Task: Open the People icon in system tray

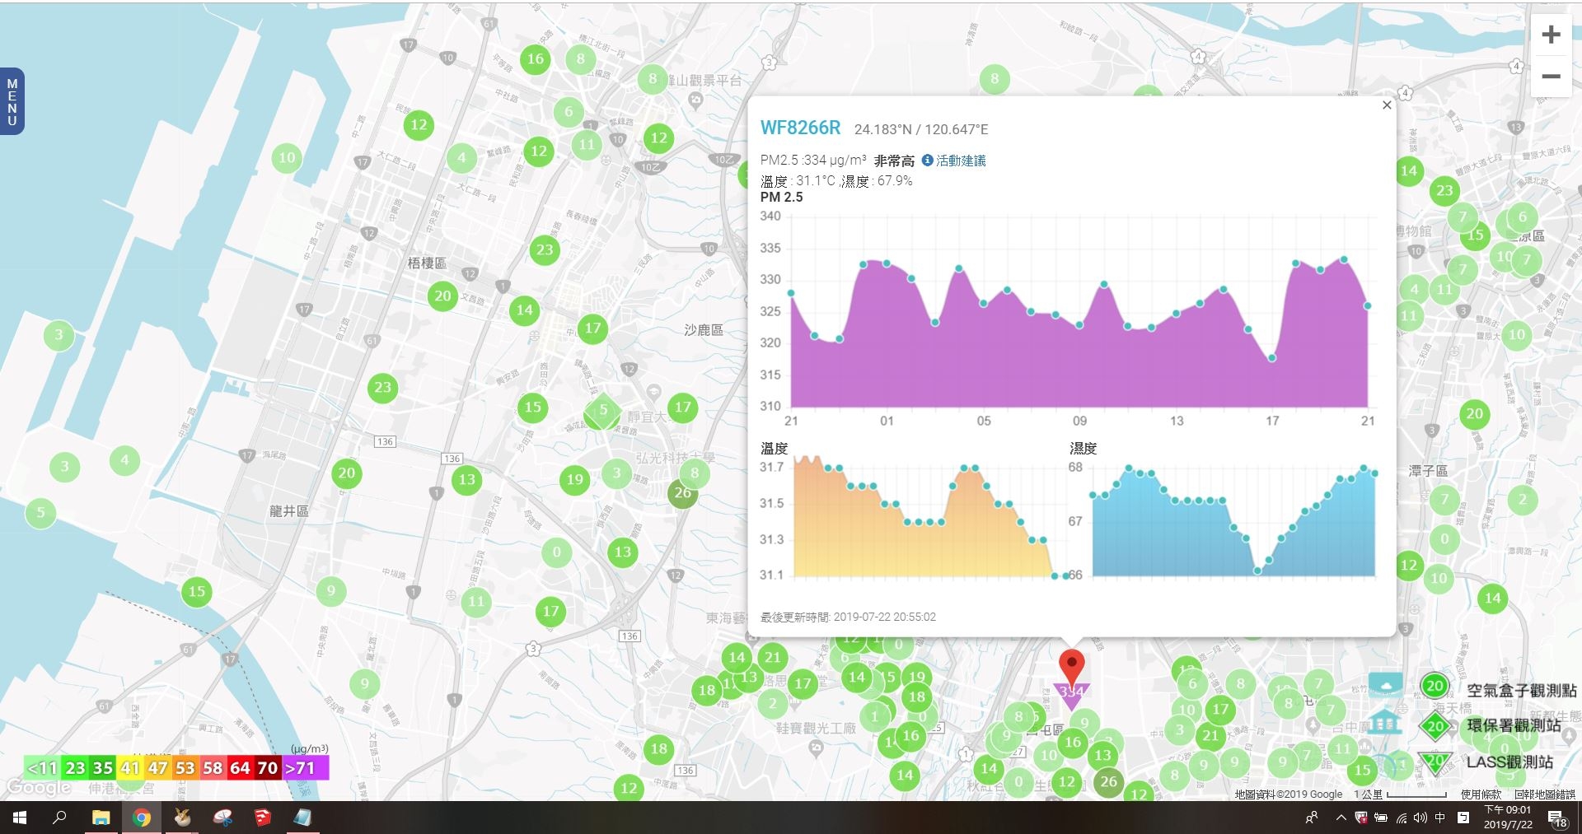Action: pyautogui.click(x=1312, y=818)
